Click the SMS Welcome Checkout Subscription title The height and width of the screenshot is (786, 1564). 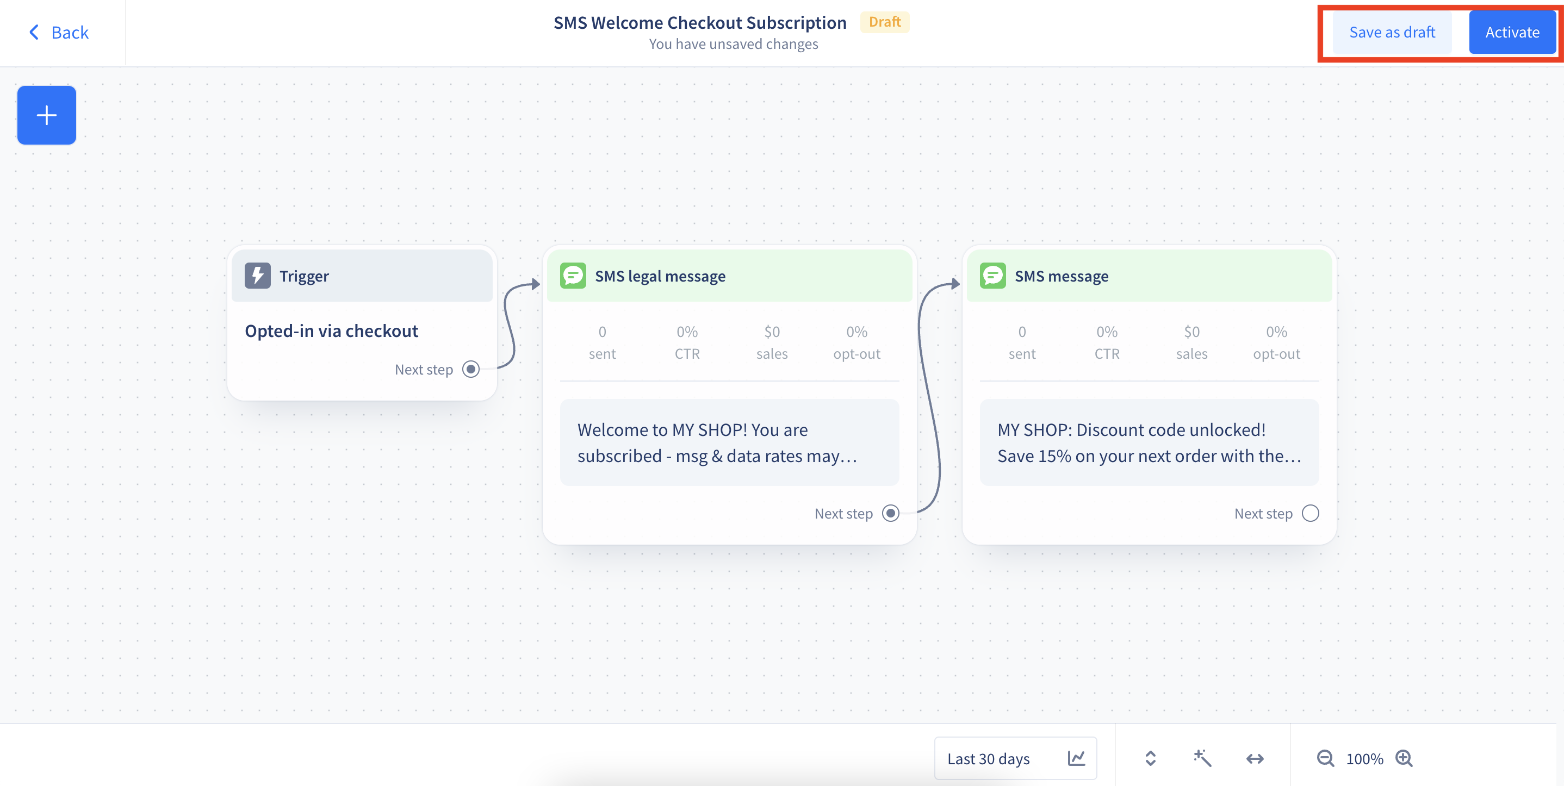point(699,22)
